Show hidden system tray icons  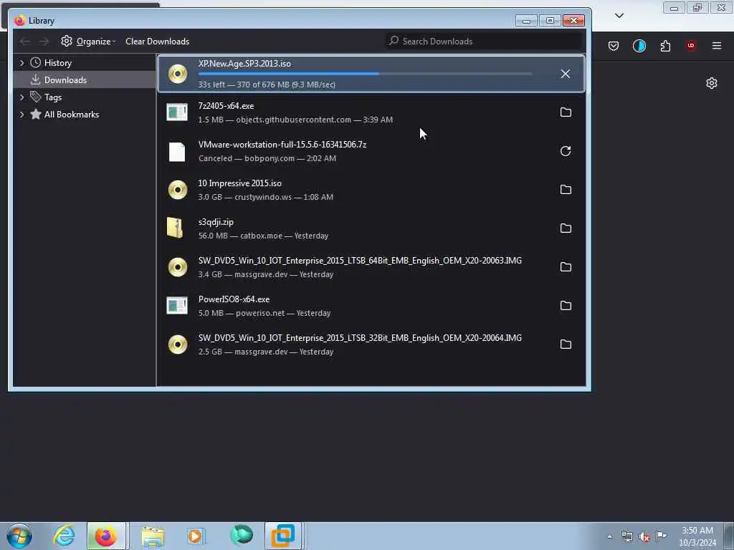pyautogui.click(x=609, y=536)
